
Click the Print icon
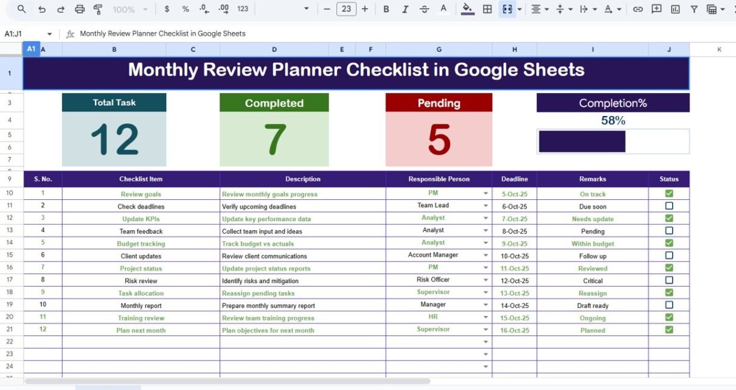(79, 9)
